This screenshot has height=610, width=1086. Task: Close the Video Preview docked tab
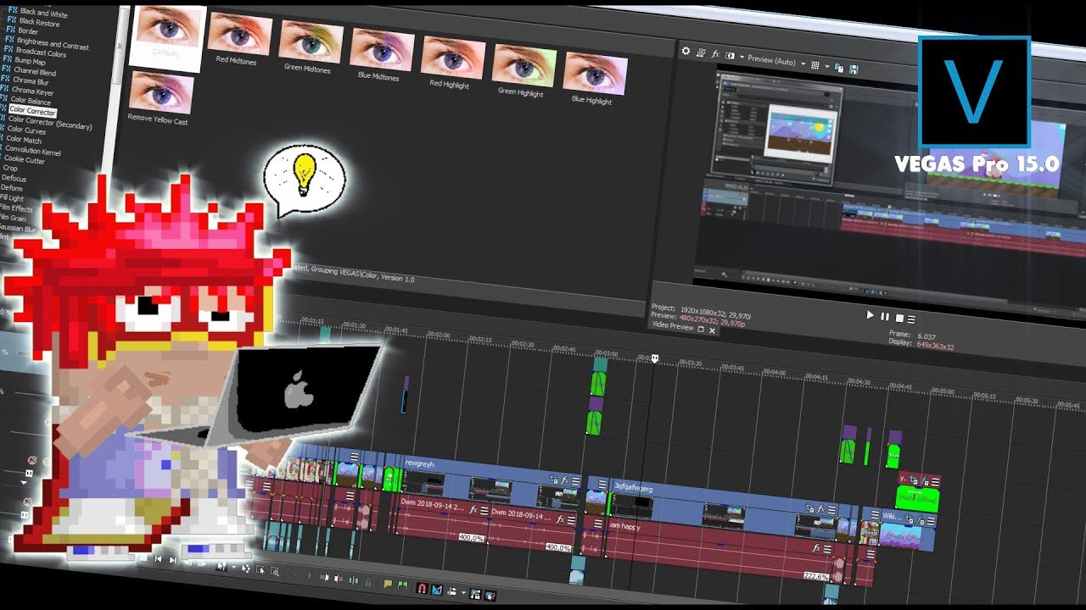coord(712,330)
